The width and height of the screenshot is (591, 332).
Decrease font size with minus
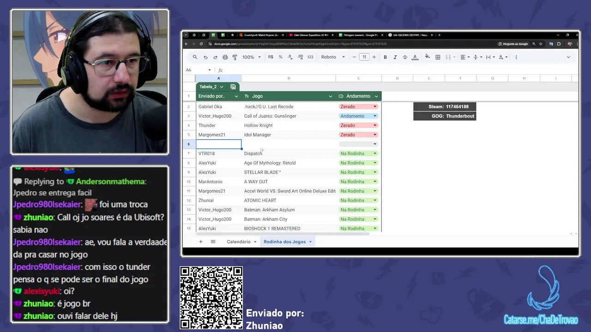pyautogui.click(x=354, y=57)
